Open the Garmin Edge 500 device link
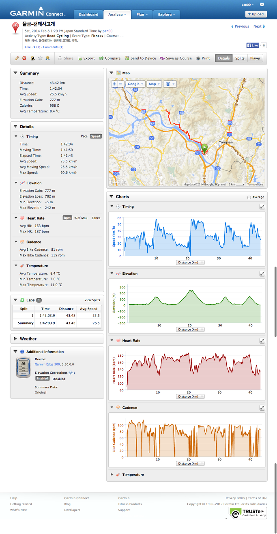 (47, 364)
